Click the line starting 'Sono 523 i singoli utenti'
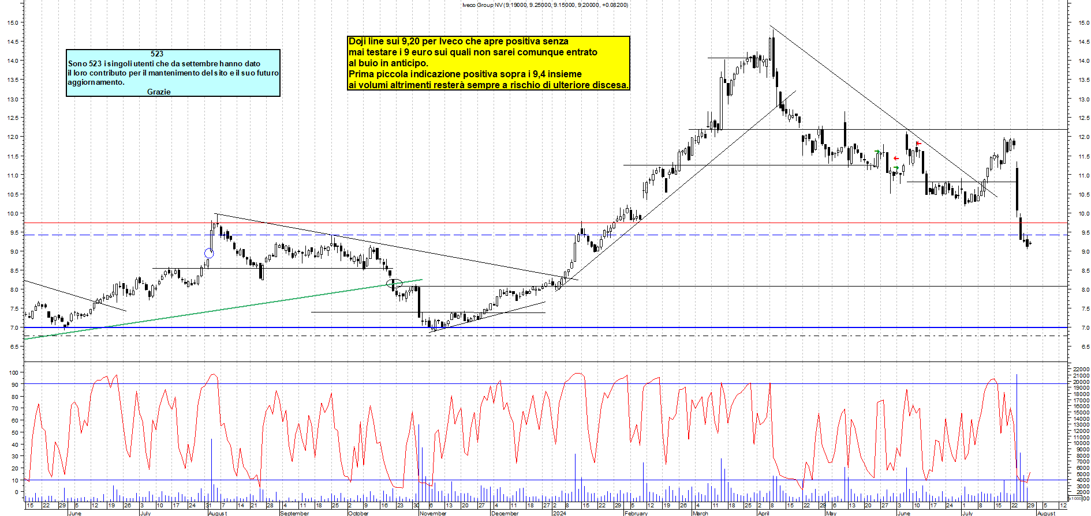1091x516 pixels. (x=164, y=63)
